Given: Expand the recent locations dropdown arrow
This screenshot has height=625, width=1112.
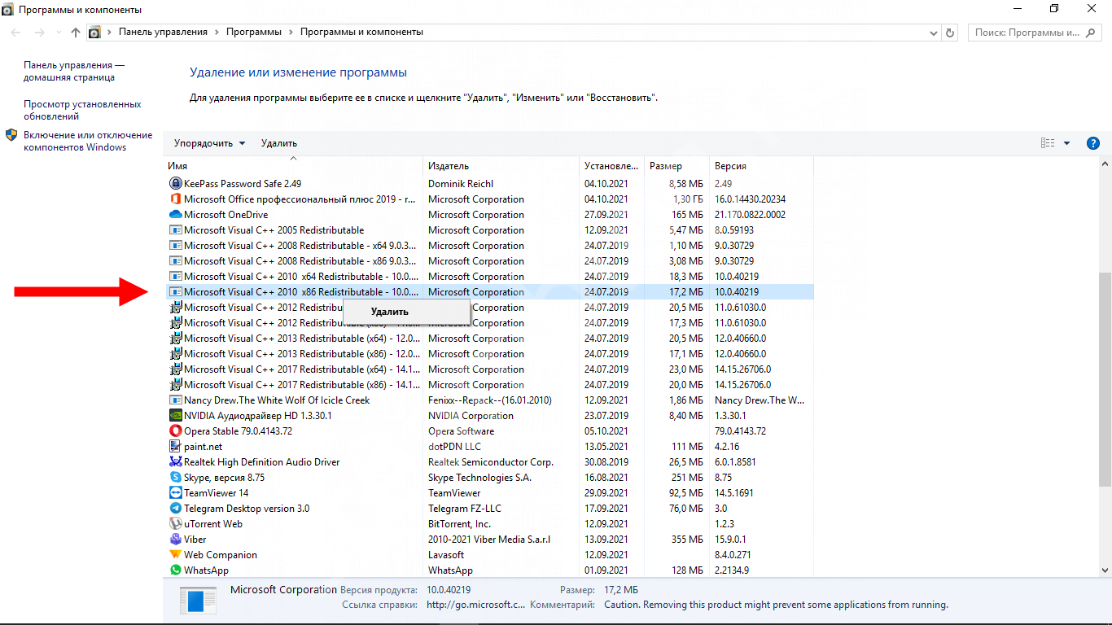Looking at the screenshot, I should 58,33.
